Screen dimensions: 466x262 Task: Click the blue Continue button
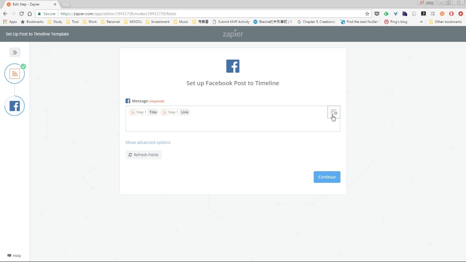(327, 177)
